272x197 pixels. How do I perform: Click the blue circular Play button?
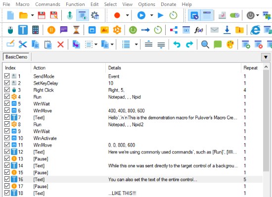(x=141, y=15)
